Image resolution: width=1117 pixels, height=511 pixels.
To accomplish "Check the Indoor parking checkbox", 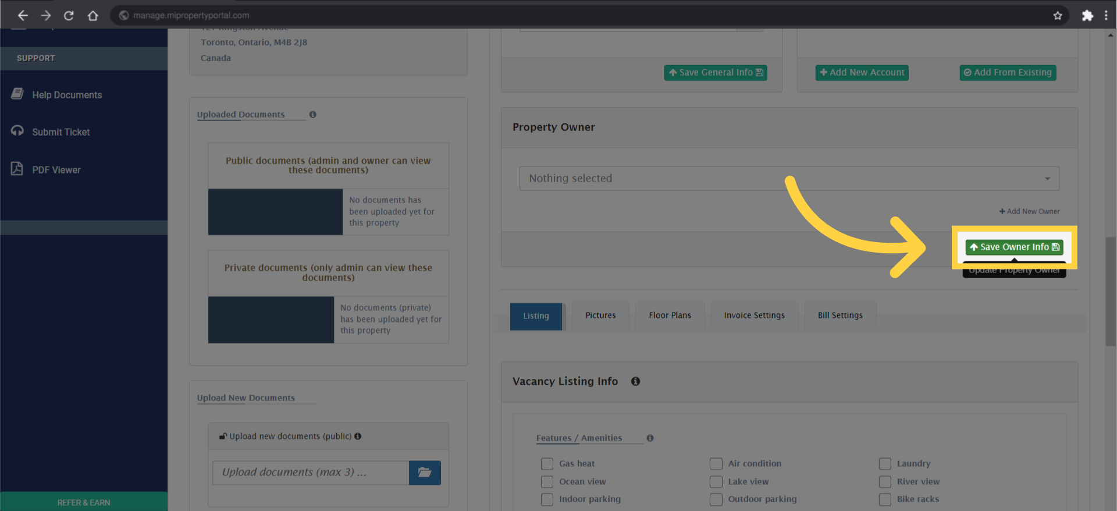I will coord(547,499).
